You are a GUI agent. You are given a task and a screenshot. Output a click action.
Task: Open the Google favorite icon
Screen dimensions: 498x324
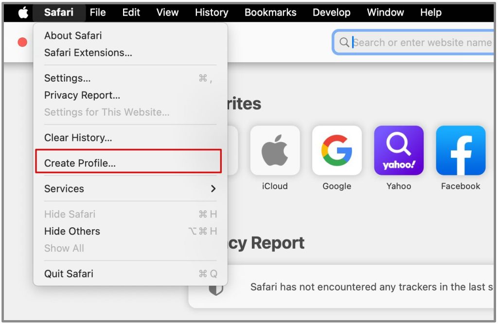pyautogui.click(x=337, y=151)
